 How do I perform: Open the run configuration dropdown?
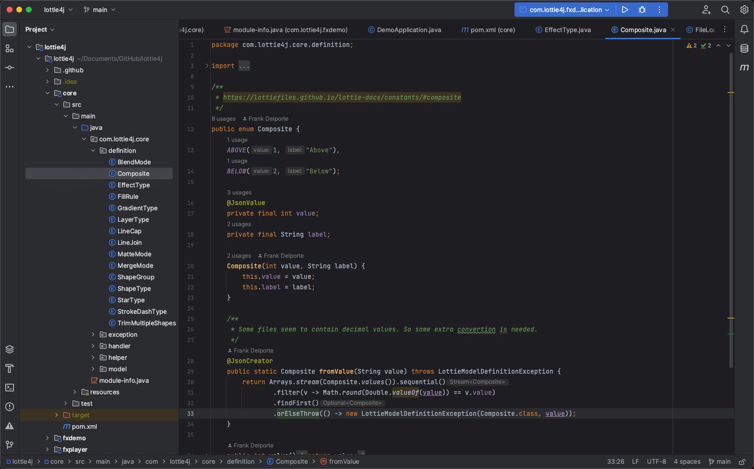[565, 10]
